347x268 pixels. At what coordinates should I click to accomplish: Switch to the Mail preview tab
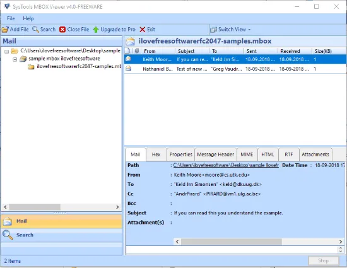pyautogui.click(x=136, y=154)
